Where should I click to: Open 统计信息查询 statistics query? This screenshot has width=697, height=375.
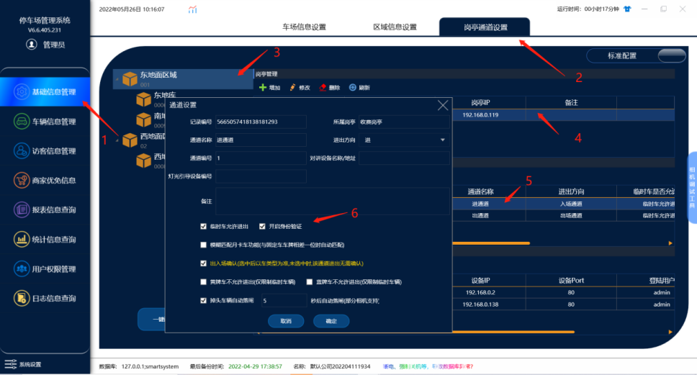click(45, 240)
